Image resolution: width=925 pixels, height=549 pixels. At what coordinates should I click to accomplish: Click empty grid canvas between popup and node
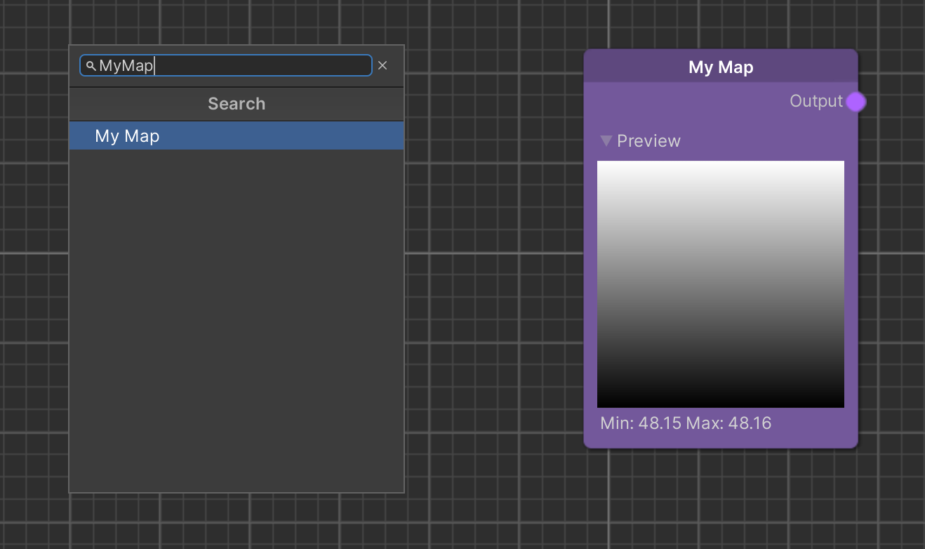(x=491, y=281)
